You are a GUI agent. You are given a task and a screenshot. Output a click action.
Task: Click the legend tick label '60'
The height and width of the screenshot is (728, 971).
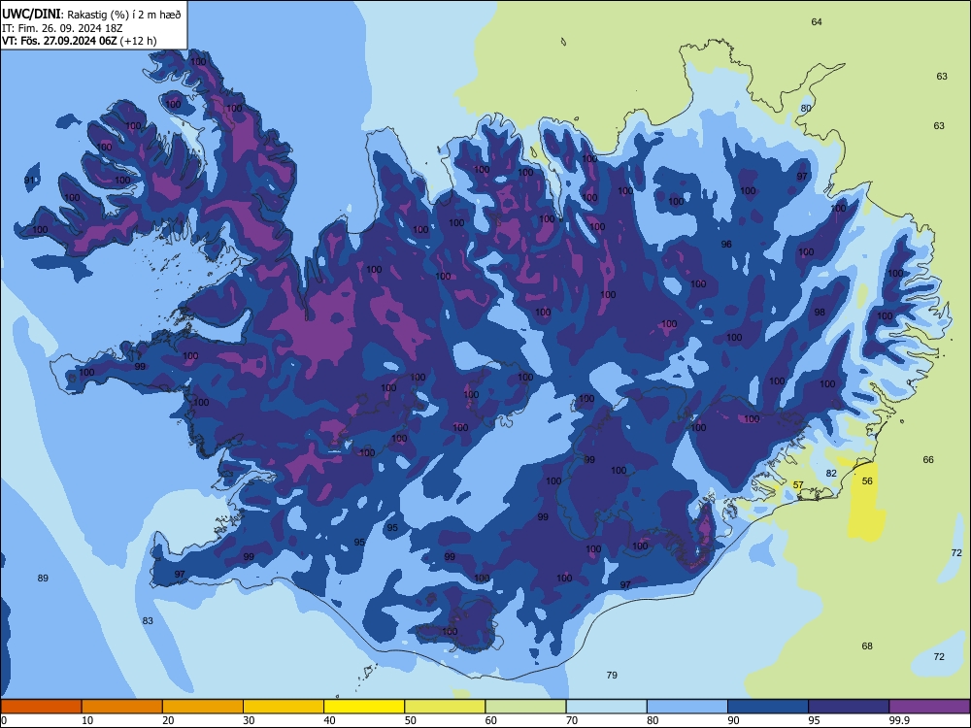(x=491, y=720)
